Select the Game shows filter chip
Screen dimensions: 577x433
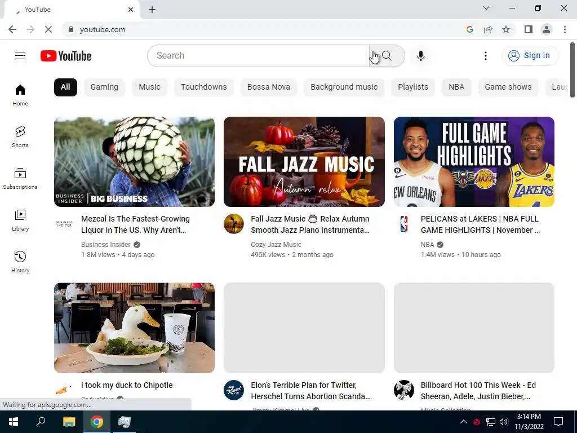point(508,87)
